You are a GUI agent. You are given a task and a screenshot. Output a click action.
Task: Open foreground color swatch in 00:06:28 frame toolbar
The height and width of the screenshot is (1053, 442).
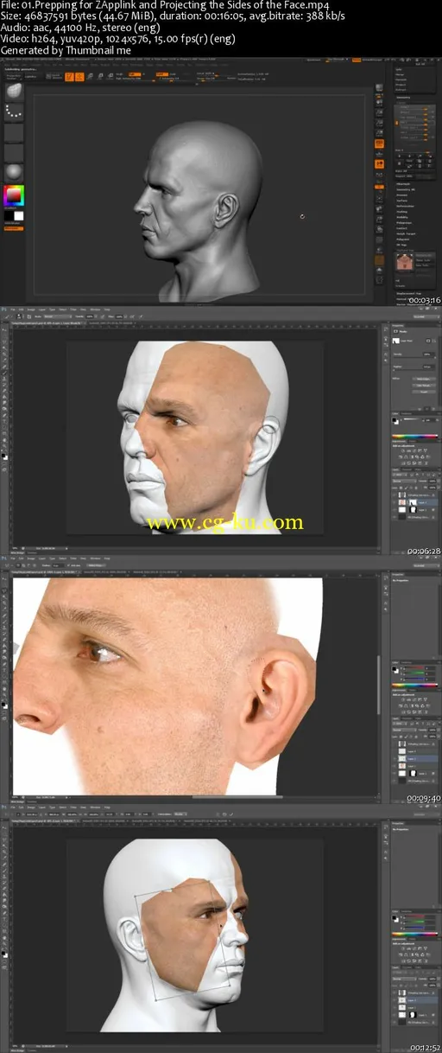[x=3, y=456]
